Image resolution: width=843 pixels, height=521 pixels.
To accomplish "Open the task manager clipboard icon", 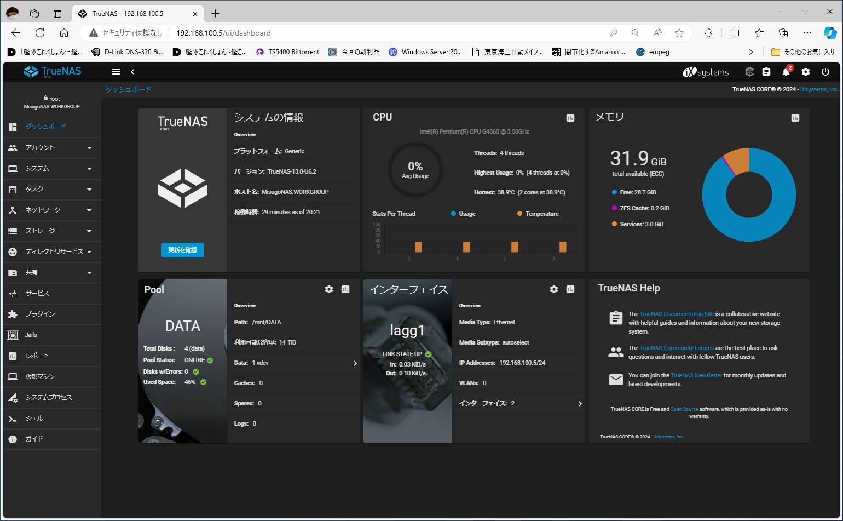I will (x=766, y=72).
